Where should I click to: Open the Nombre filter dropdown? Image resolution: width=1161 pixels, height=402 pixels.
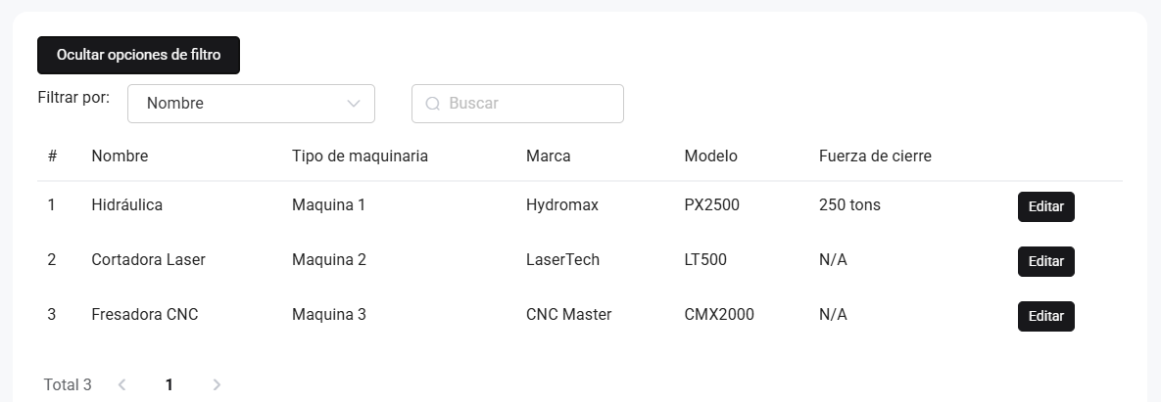[x=251, y=104]
